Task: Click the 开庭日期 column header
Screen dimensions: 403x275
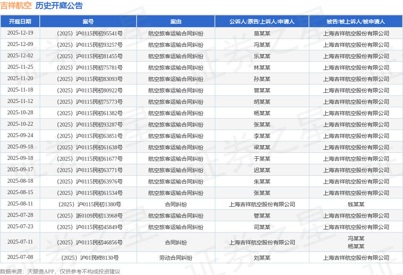Action: click(x=20, y=22)
